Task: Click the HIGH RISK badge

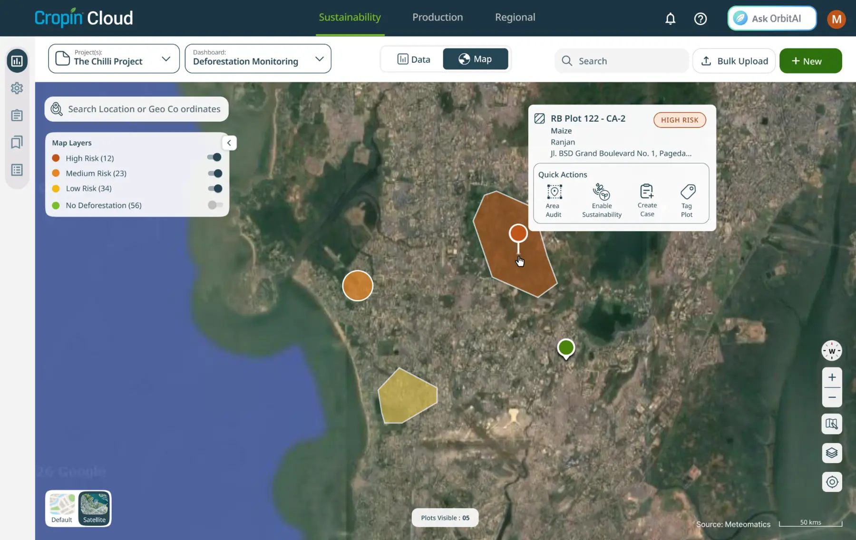Action: pos(680,120)
